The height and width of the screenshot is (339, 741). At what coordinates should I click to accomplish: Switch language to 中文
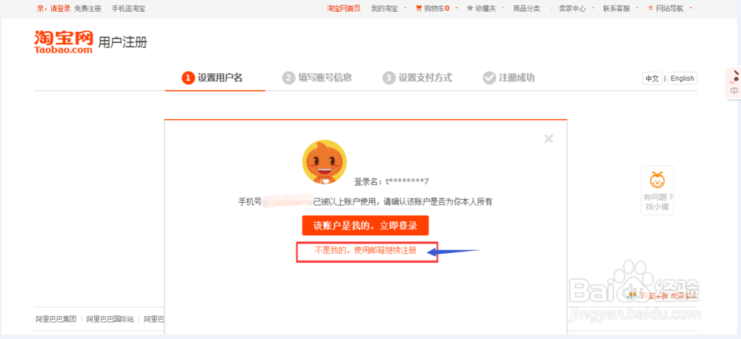point(652,78)
